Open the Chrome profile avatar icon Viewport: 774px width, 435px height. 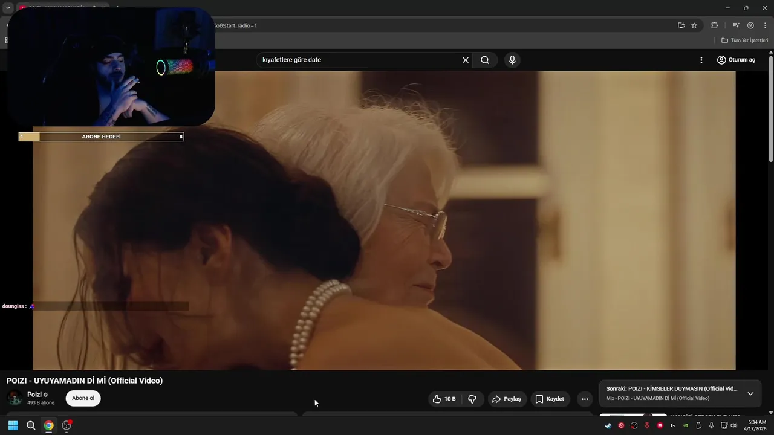click(x=750, y=25)
